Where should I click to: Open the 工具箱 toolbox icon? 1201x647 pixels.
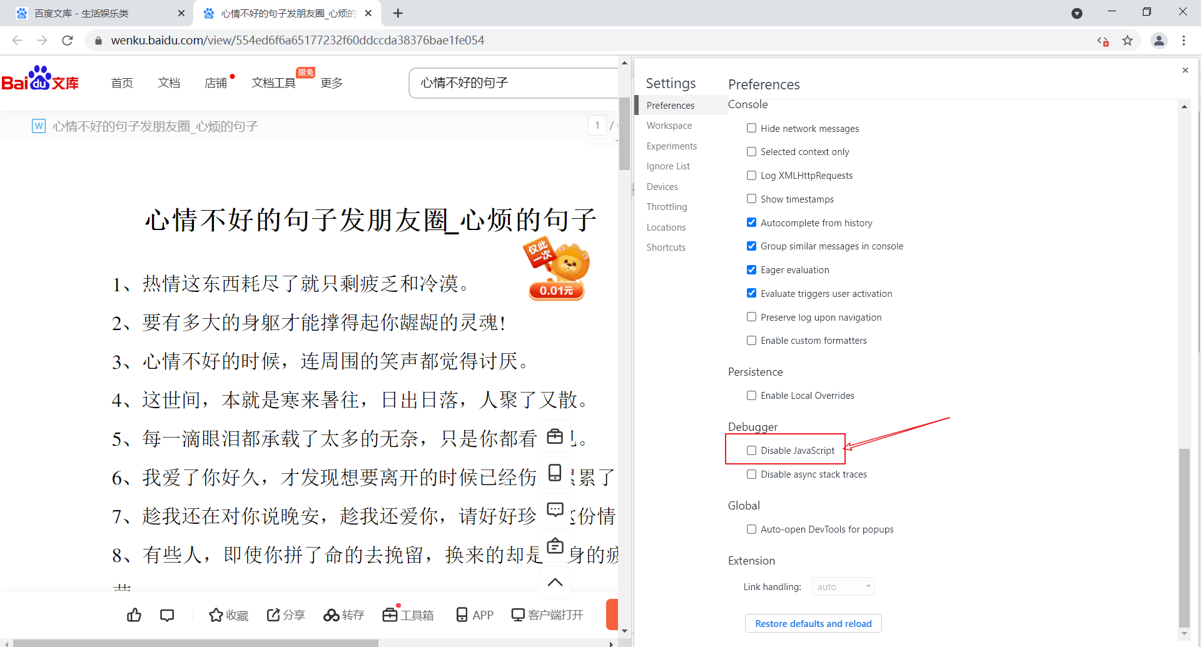point(407,614)
